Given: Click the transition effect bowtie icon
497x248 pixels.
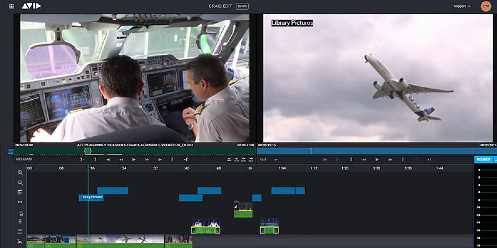Looking at the screenshot, I should pyautogui.click(x=20, y=202).
